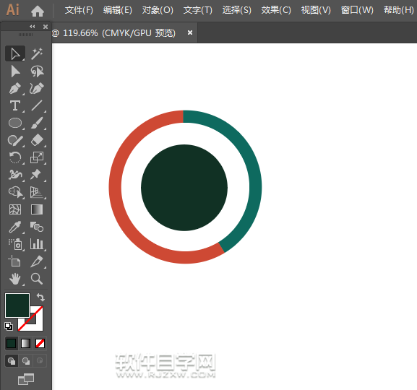This screenshot has height=390, width=417.
Task: Activate the Type tool
Action: [x=15, y=106]
